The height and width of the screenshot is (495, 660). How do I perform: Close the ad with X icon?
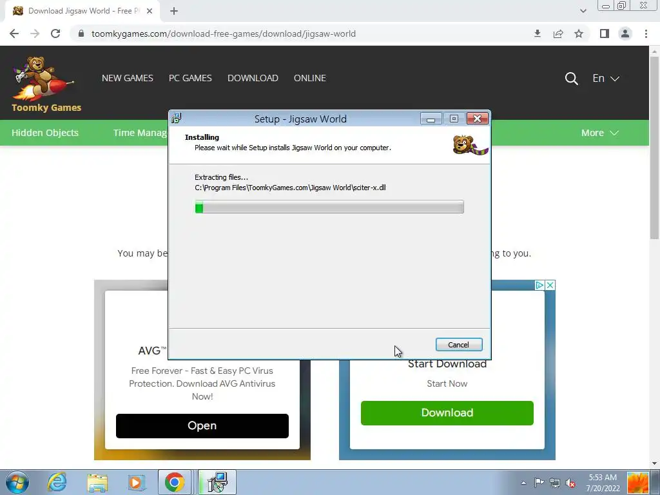pyautogui.click(x=550, y=285)
